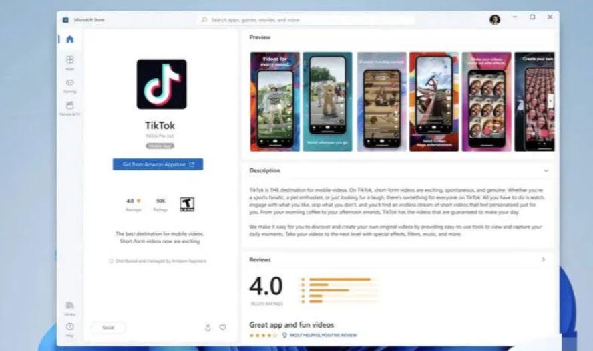The image size is (593, 351).
Task: Click the Microsoft Store logo icon
Action: coord(65,19)
